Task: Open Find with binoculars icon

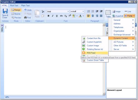Action: click(x=27, y=17)
